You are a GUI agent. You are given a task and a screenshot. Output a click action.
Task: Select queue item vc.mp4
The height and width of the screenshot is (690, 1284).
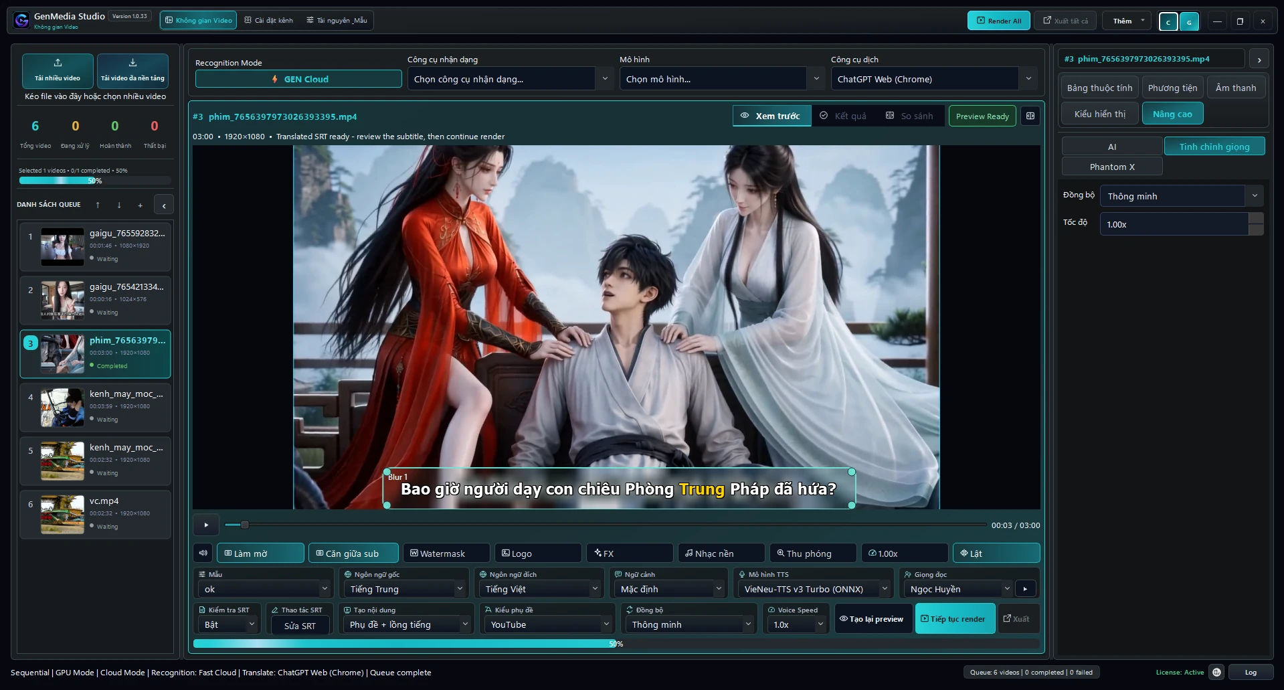95,515
